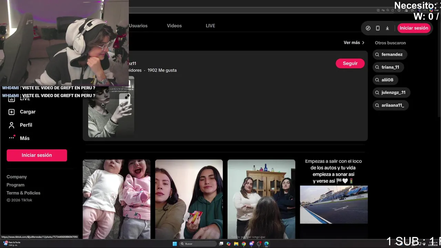441x248 pixels.
Task: Click the weather widget in taskbar
Action: (x=11, y=244)
